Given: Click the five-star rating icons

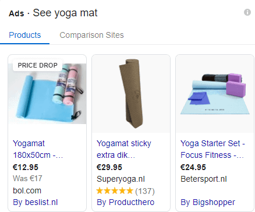Looking at the screenshot, I should click(x=115, y=191).
